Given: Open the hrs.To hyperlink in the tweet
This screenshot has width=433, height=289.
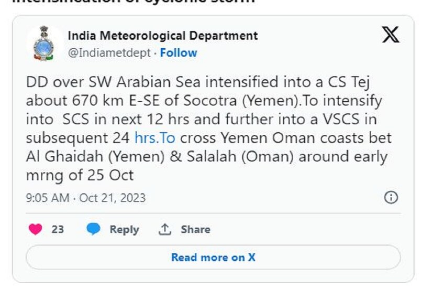Looking at the screenshot, I should 155,138.
